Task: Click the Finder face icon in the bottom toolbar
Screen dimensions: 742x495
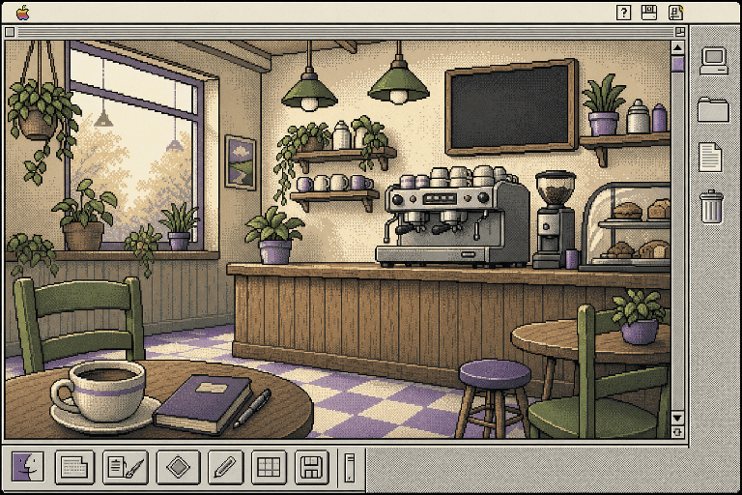Action: coord(27,467)
